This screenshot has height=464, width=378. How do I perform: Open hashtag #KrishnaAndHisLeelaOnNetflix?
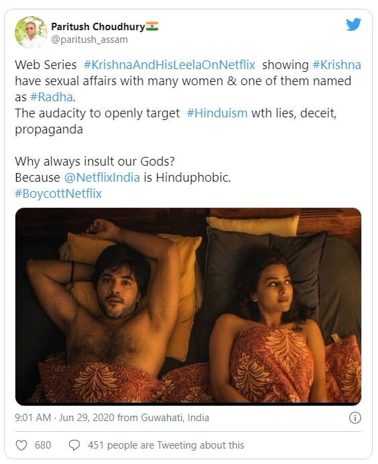click(169, 65)
